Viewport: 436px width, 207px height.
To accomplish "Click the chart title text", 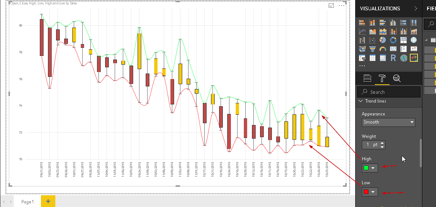I will point(43,3).
